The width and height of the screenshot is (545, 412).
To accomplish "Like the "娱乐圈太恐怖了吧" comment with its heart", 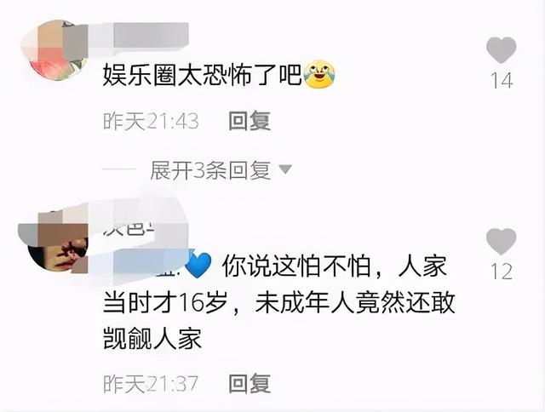I will click(501, 50).
